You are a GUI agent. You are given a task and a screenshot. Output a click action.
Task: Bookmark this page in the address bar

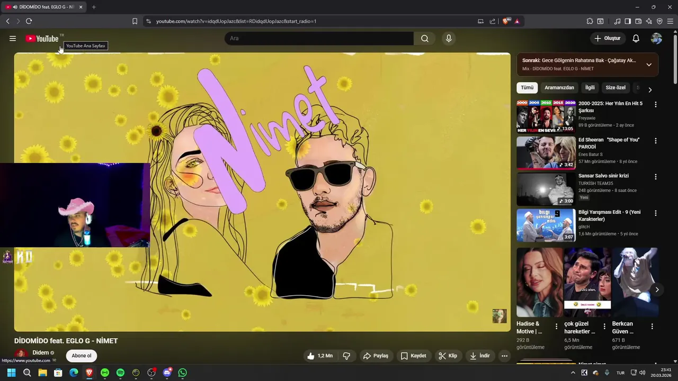(135, 21)
